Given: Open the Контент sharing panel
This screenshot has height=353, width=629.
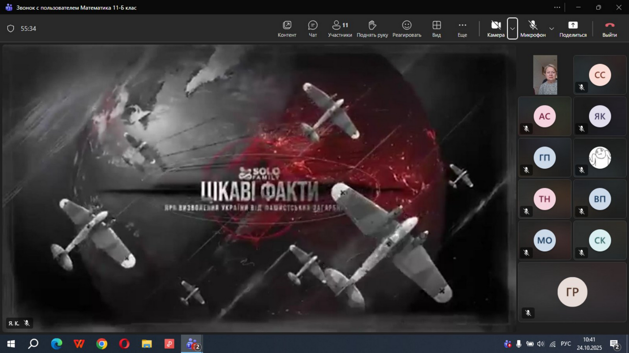Looking at the screenshot, I should [287, 29].
